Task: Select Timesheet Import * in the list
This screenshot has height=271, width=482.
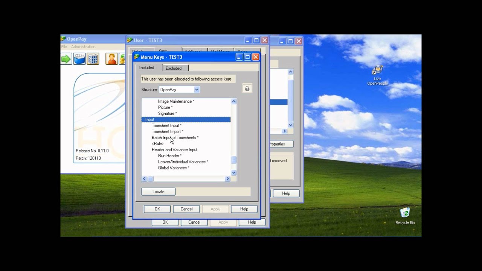Action: (x=168, y=131)
